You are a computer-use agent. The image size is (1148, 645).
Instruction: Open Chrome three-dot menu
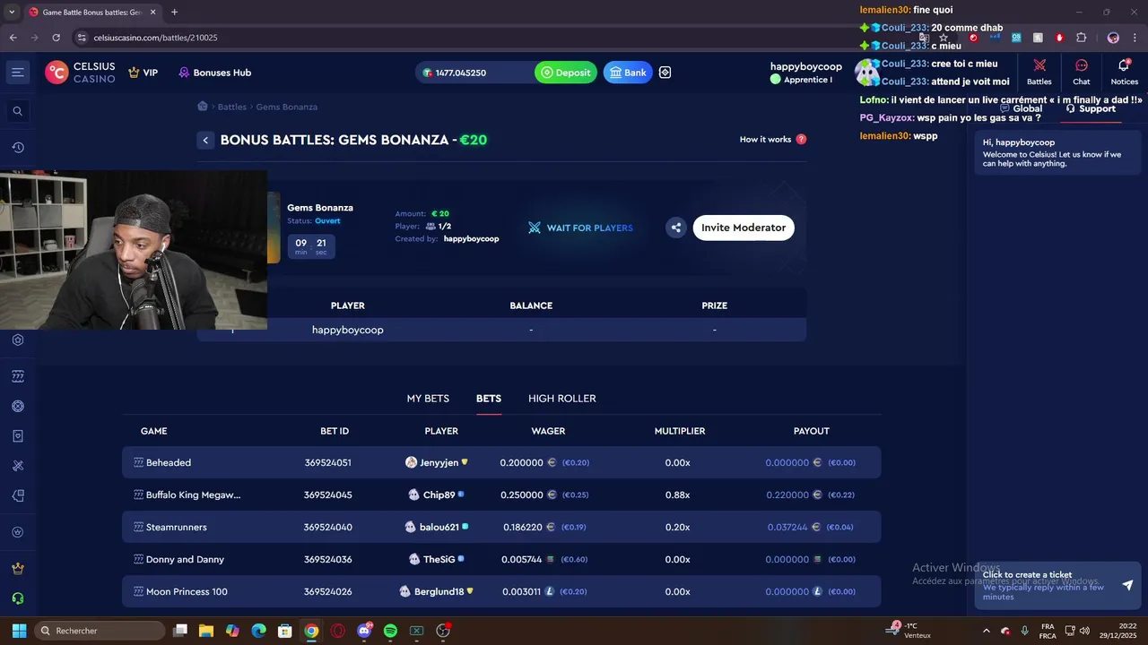[x=1135, y=38]
